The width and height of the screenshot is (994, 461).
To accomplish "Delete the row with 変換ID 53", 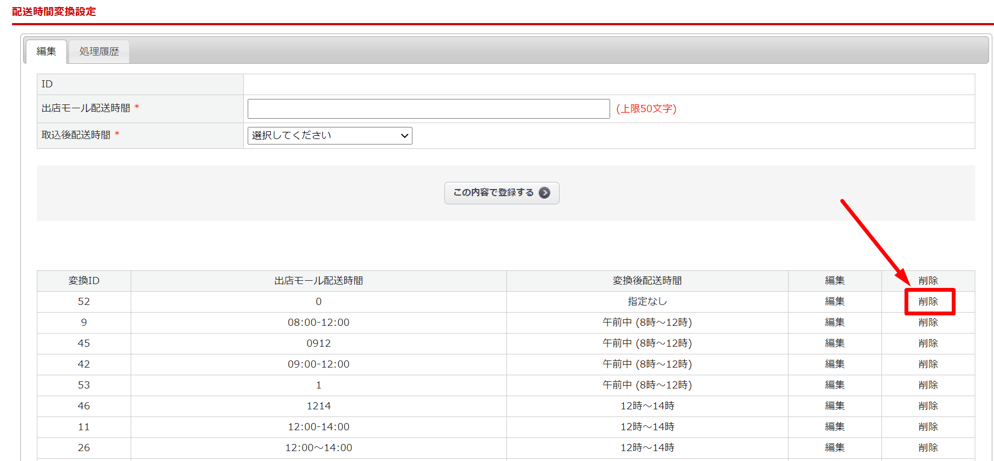I will pos(928,385).
